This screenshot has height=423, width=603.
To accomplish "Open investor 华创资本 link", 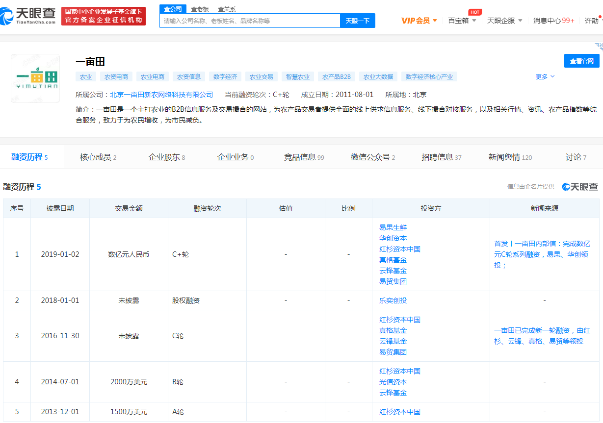I will tap(393, 238).
